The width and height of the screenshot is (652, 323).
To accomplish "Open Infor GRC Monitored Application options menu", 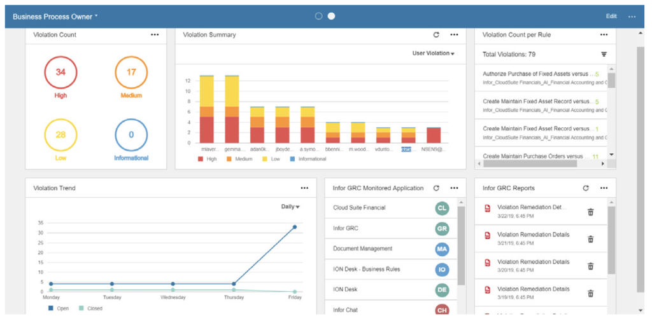I will (454, 188).
